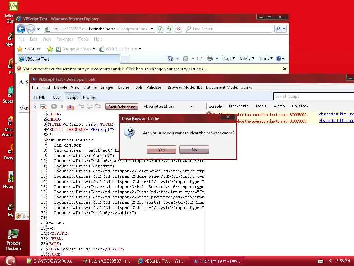Screen dimensions: 354x266
Task: Open the recent pages dropdown arrow
Action: tap(38, 29)
